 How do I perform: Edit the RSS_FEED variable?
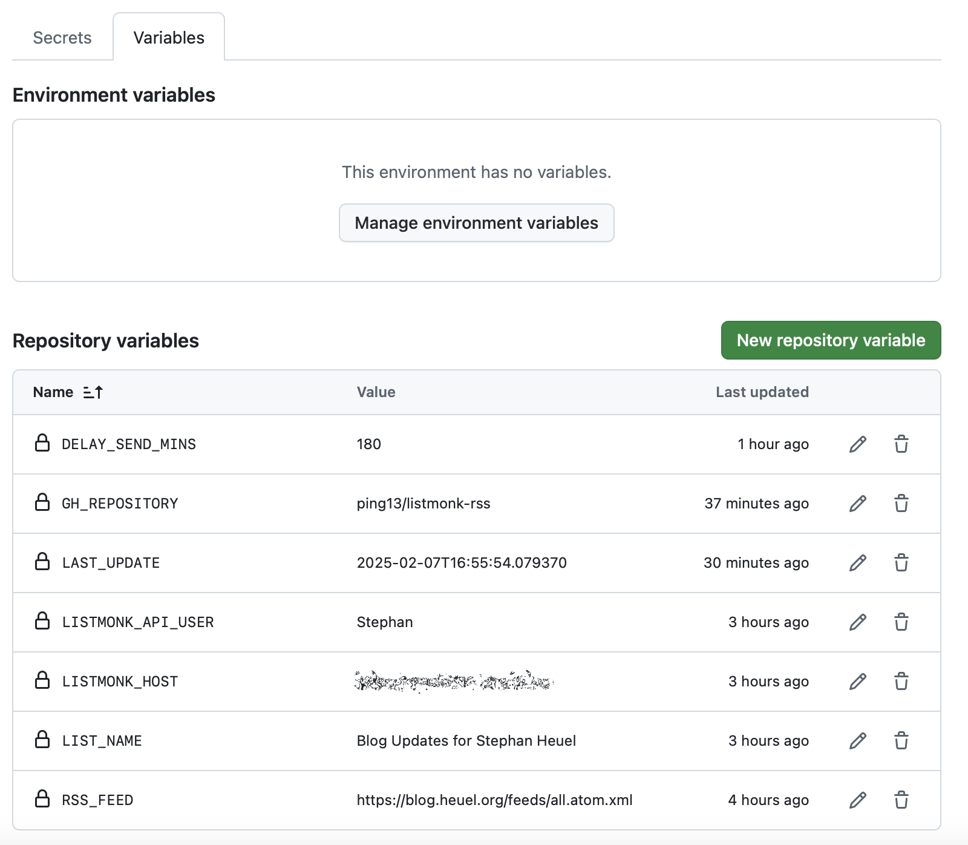(858, 800)
